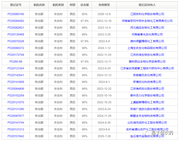Select expiry date 2024-1-12

coord(104,48)
